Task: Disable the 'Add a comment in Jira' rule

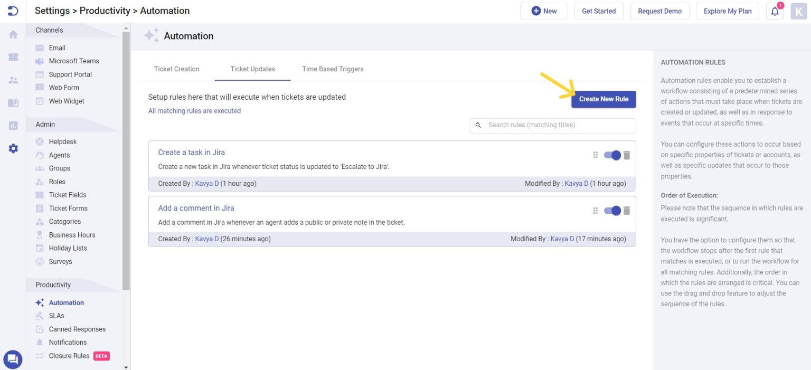Action: 612,210
